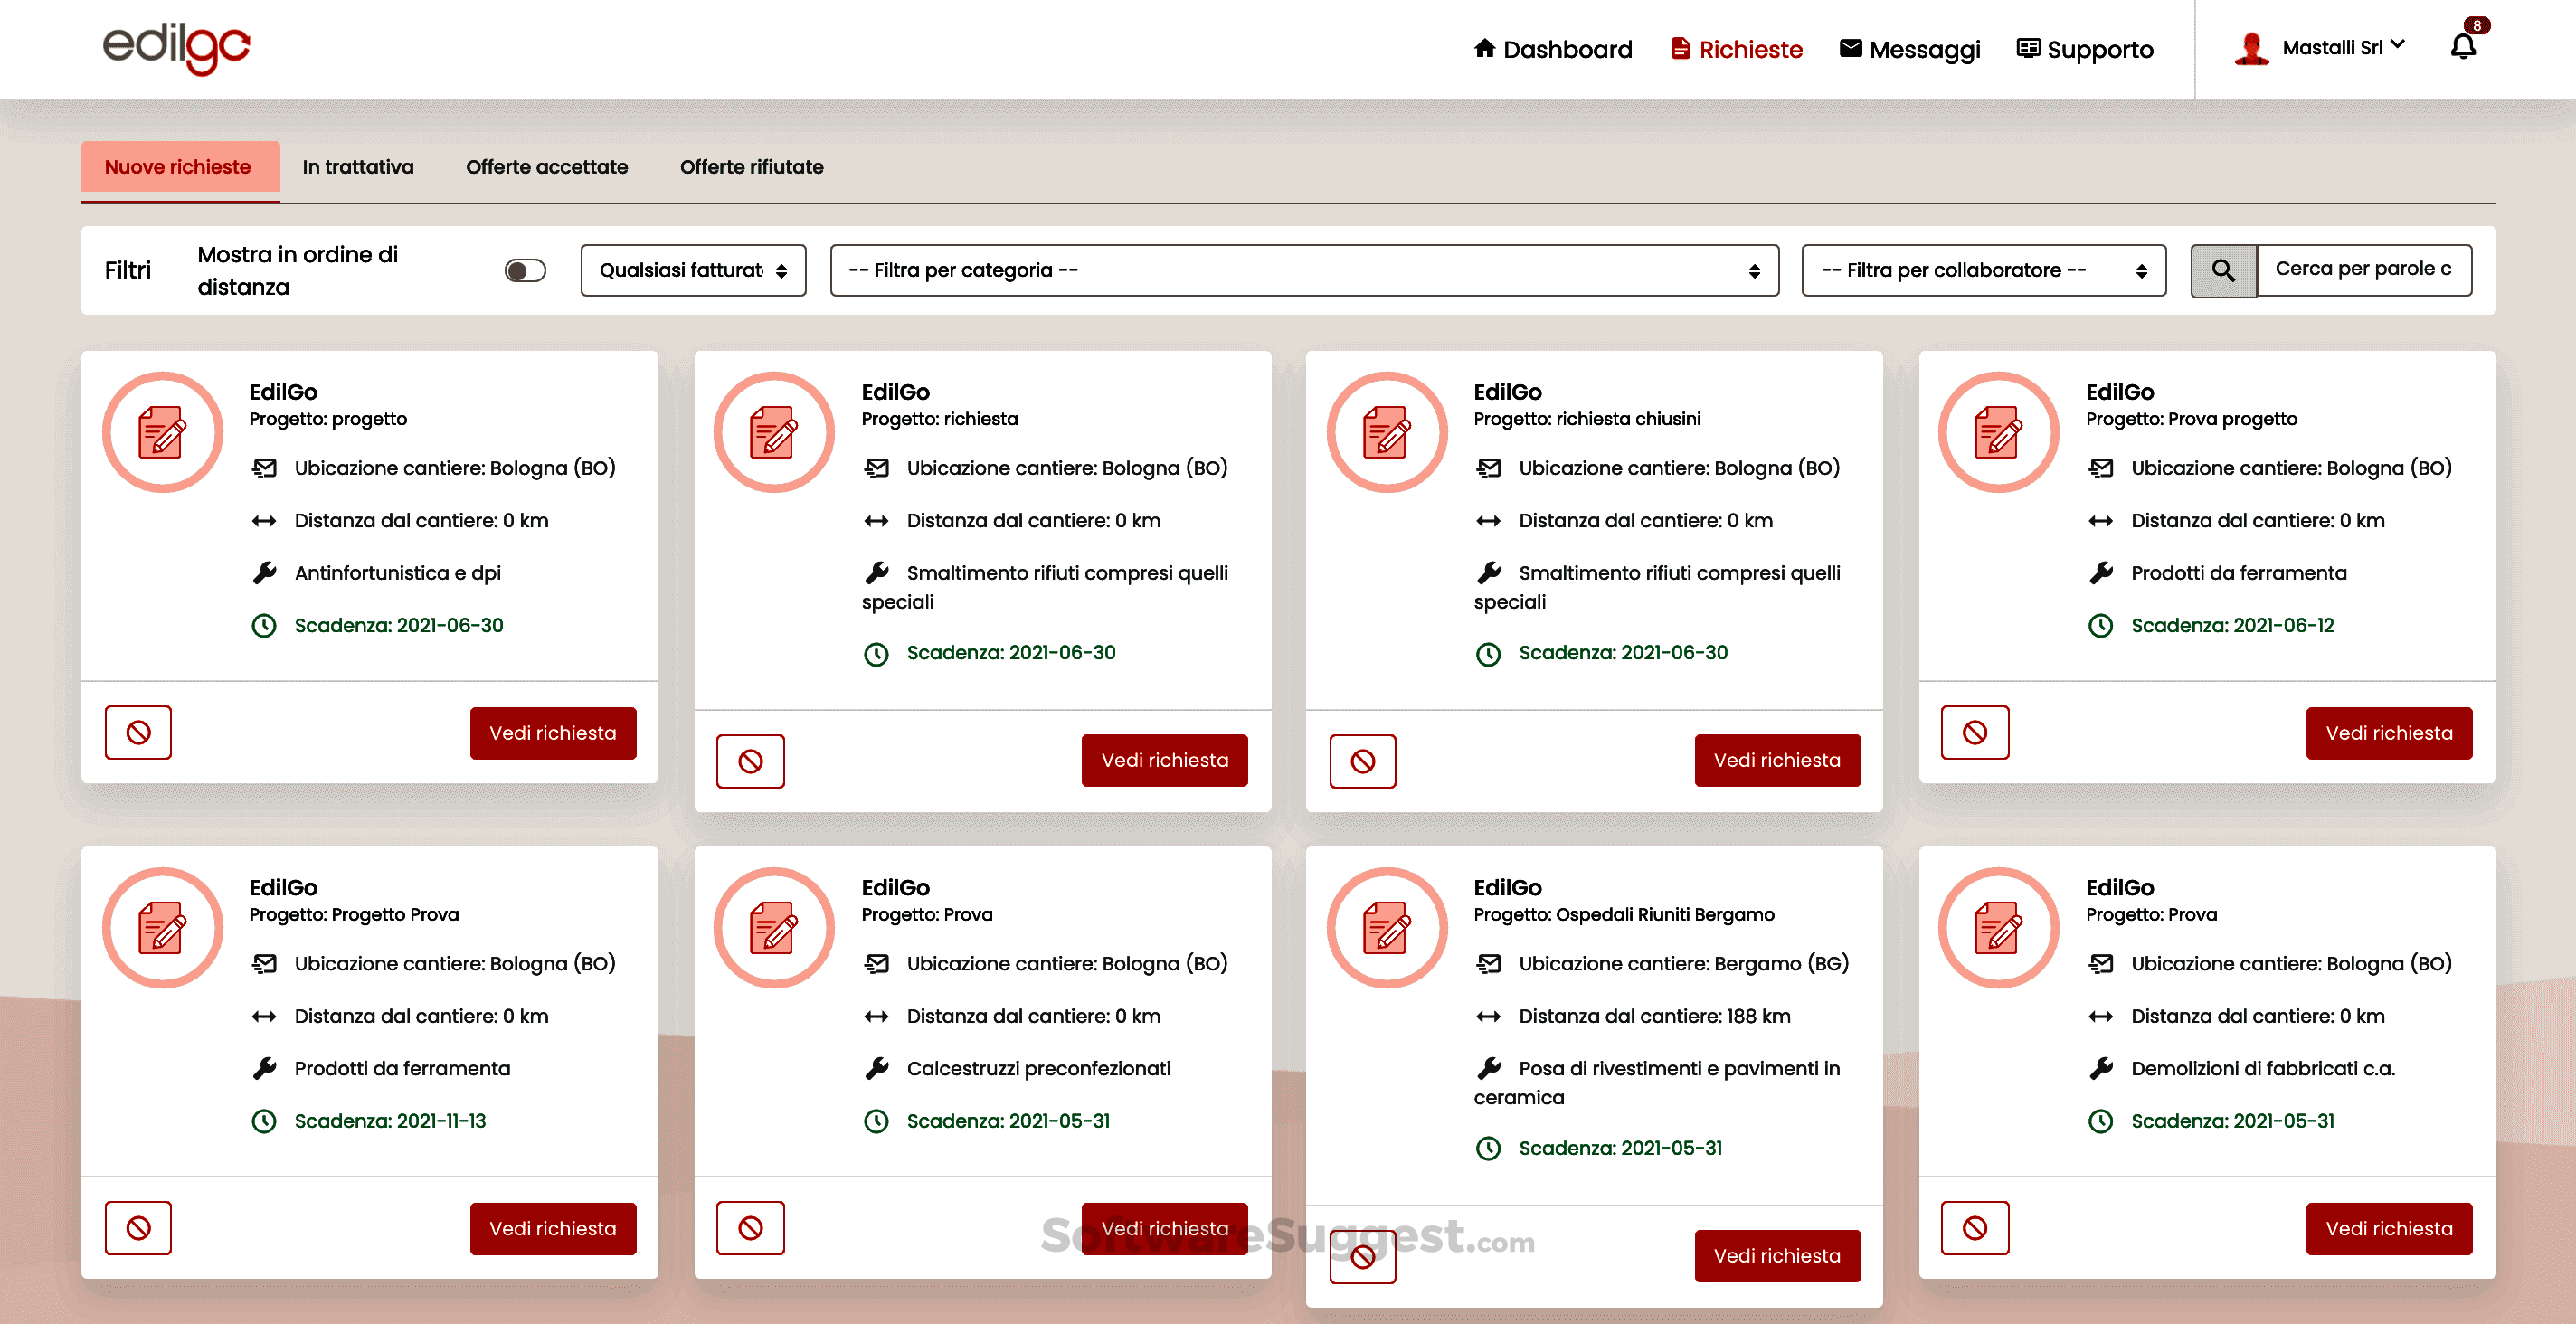Click document icon of 'Progetto Prova' card
Image resolution: width=2576 pixels, height=1324 pixels.
(162, 928)
